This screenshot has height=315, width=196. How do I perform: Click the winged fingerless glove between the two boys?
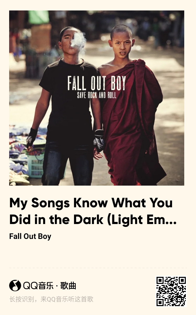(x=99, y=141)
